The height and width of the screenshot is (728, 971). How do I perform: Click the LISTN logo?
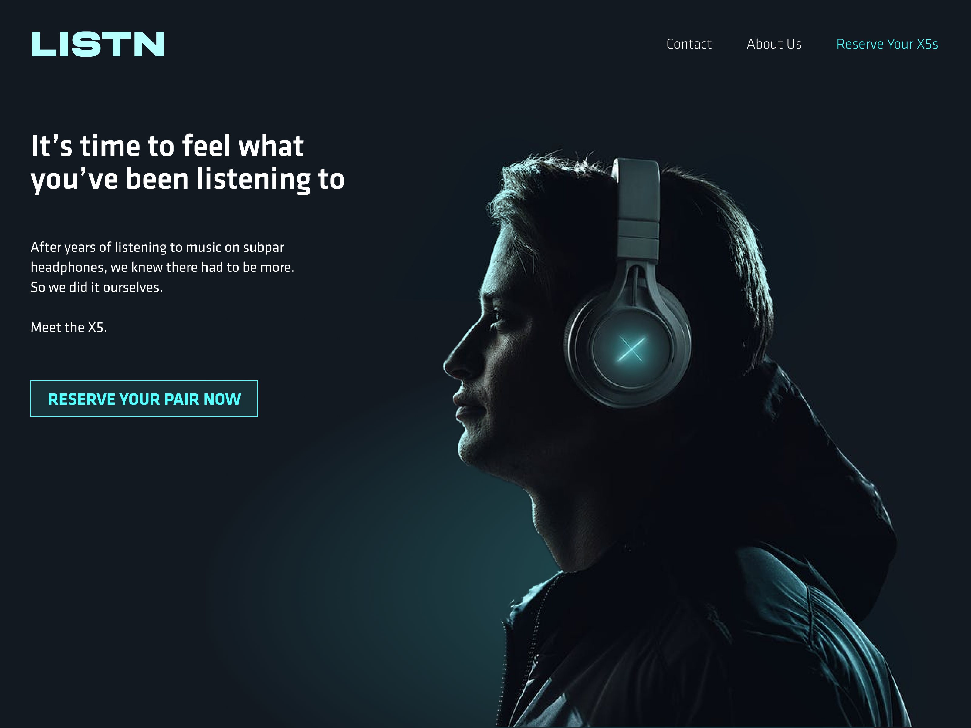coord(98,44)
